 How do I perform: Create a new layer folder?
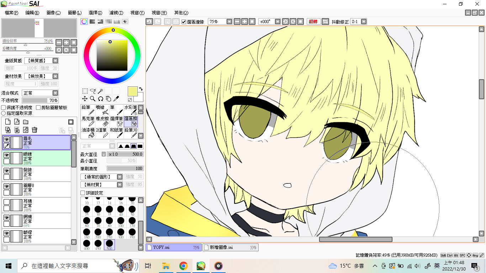(x=26, y=122)
